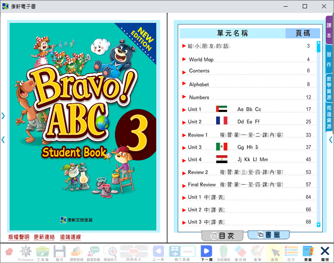Screen dimensions: 334x263
Task: Click the 遠端連線 link
Action: (x=70, y=237)
